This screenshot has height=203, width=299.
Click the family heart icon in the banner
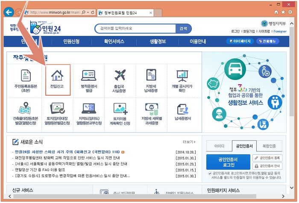coord(275,102)
